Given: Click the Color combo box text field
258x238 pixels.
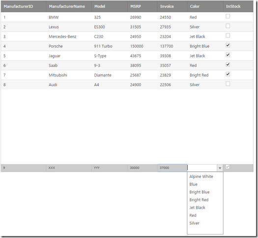Looking at the screenshot, I should [x=202, y=168].
